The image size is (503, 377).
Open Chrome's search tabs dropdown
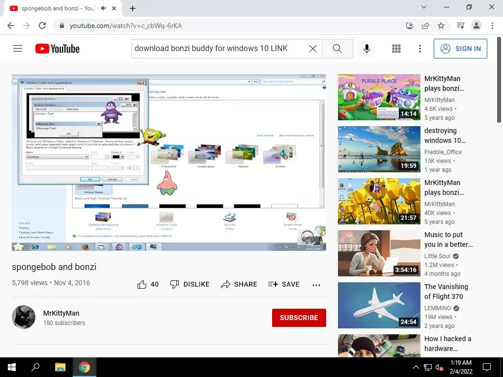coord(424,7)
